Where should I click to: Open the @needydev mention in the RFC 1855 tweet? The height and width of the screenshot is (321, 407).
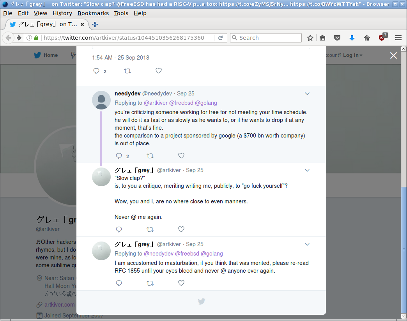pyautogui.click(x=159, y=254)
